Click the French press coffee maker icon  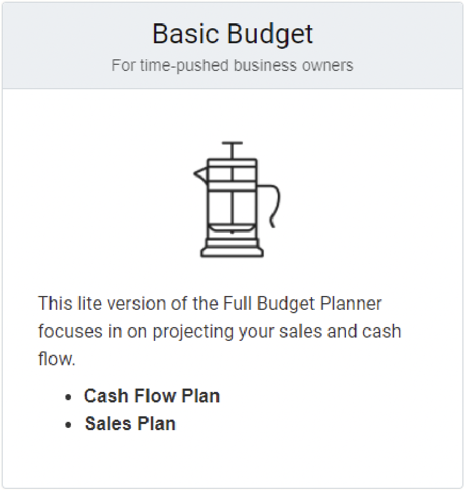(x=237, y=200)
